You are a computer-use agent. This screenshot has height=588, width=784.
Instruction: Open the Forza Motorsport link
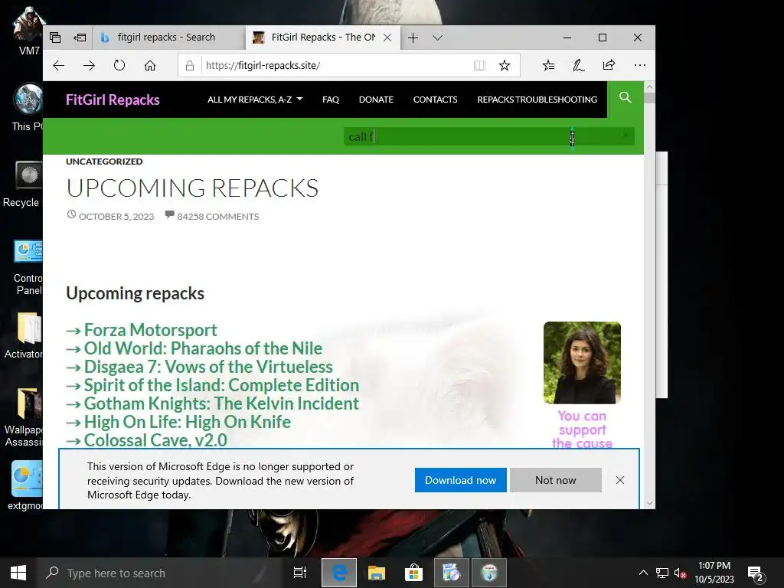tap(150, 330)
